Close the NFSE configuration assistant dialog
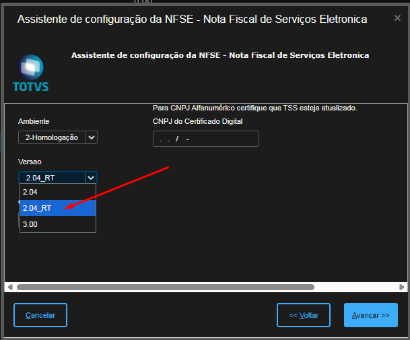Screen dimensions: 410x340 coord(397,18)
